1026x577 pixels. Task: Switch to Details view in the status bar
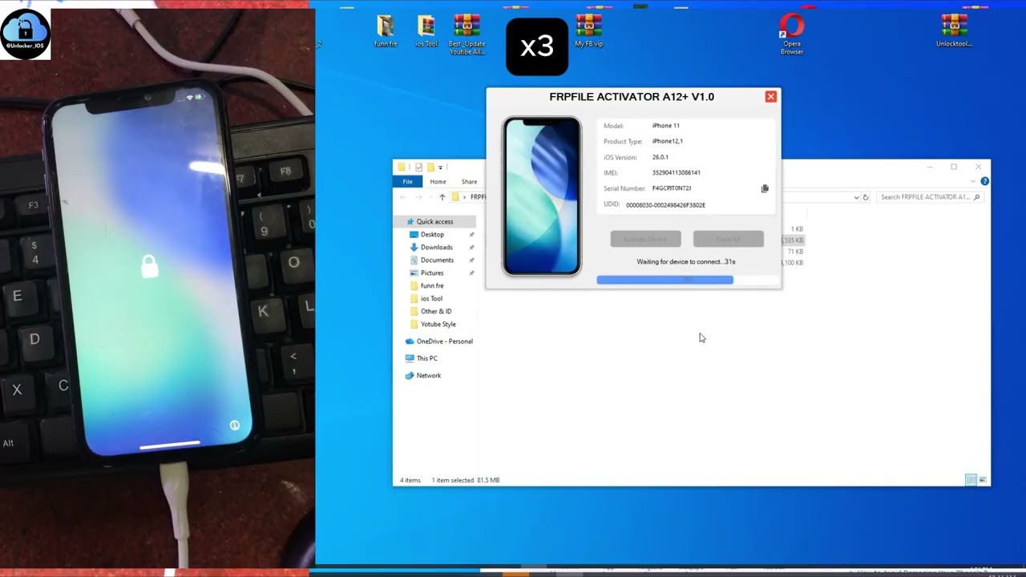click(x=971, y=480)
